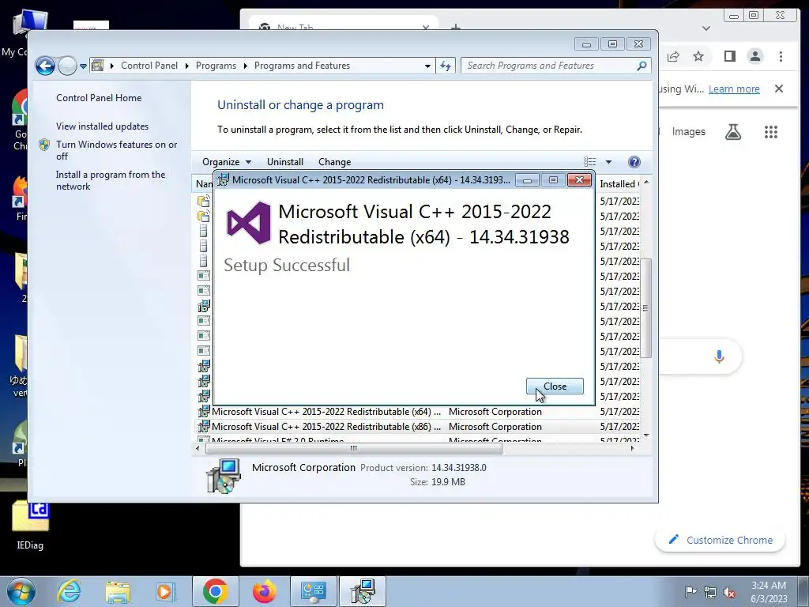This screenshot has height=607, width=809.
Task: Open Chrome profile avatar
Action: click(x=754, y=56)
